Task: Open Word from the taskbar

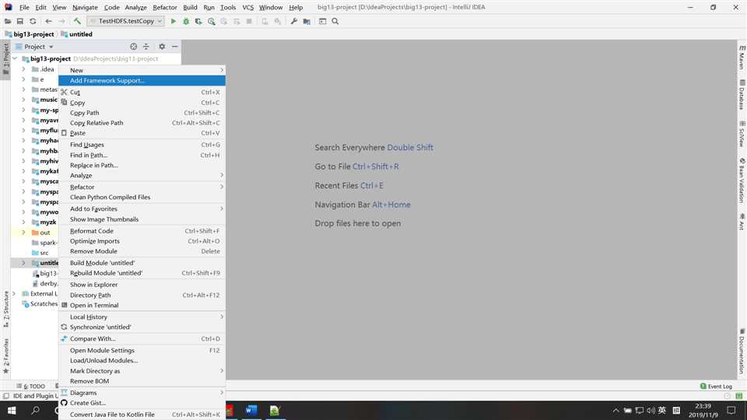Action: [251, 411]
